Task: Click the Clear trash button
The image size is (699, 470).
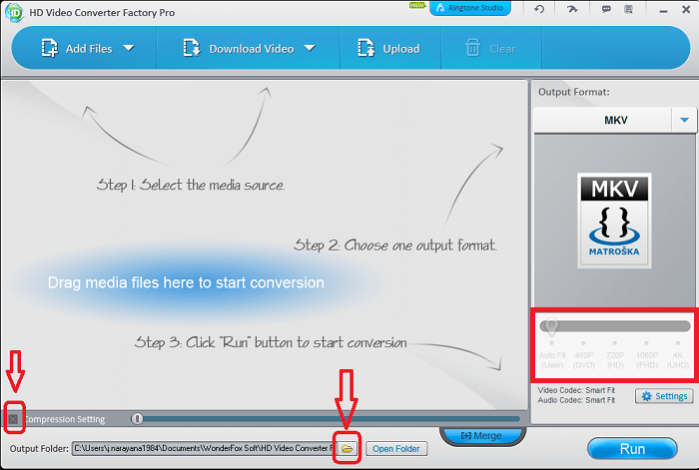Action: click(491, 48)
